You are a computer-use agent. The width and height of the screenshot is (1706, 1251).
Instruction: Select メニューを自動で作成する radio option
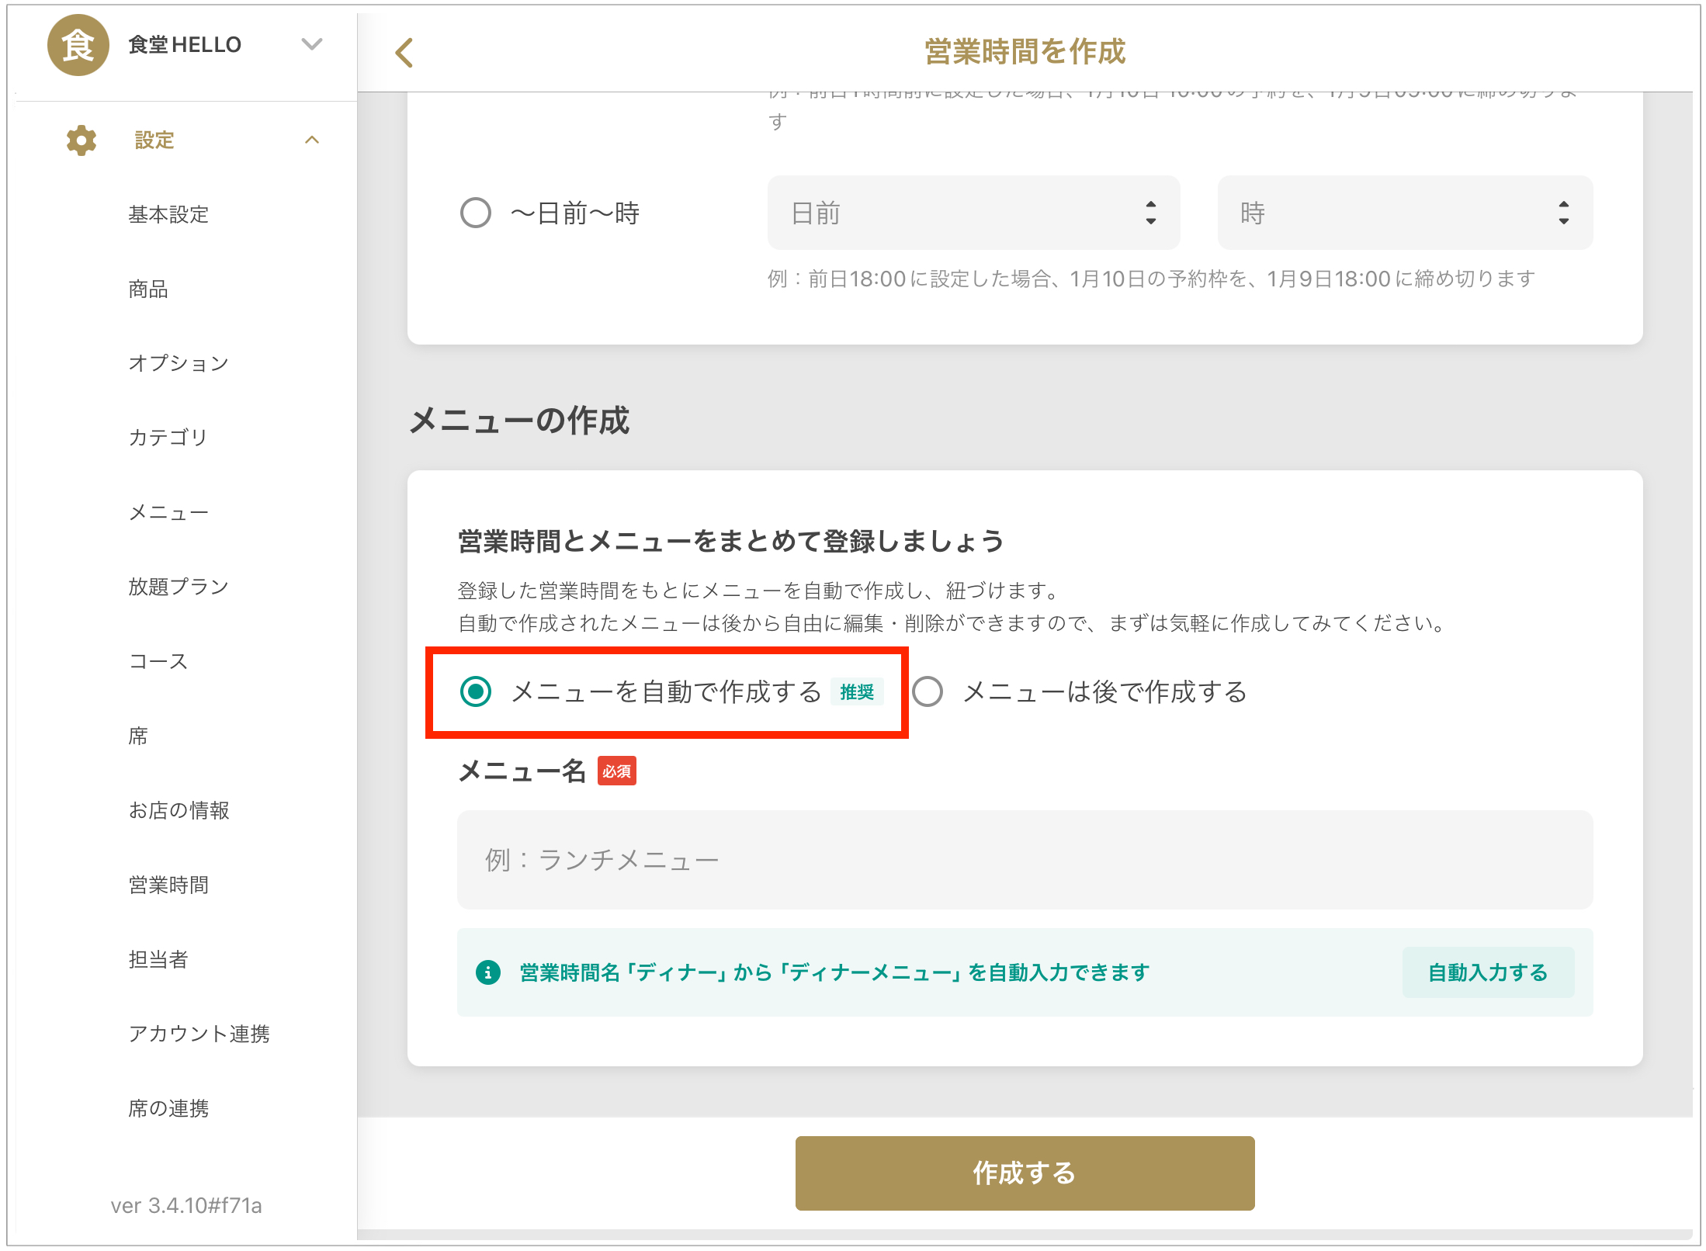pos(476,691)
